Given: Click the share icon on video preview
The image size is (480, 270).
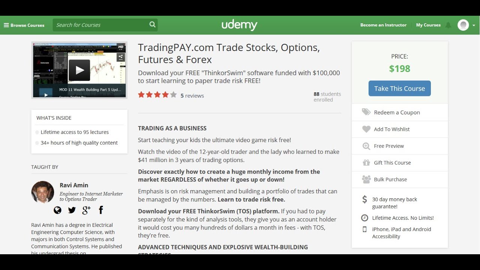Looking at the screenshot, I should (120, 57).
